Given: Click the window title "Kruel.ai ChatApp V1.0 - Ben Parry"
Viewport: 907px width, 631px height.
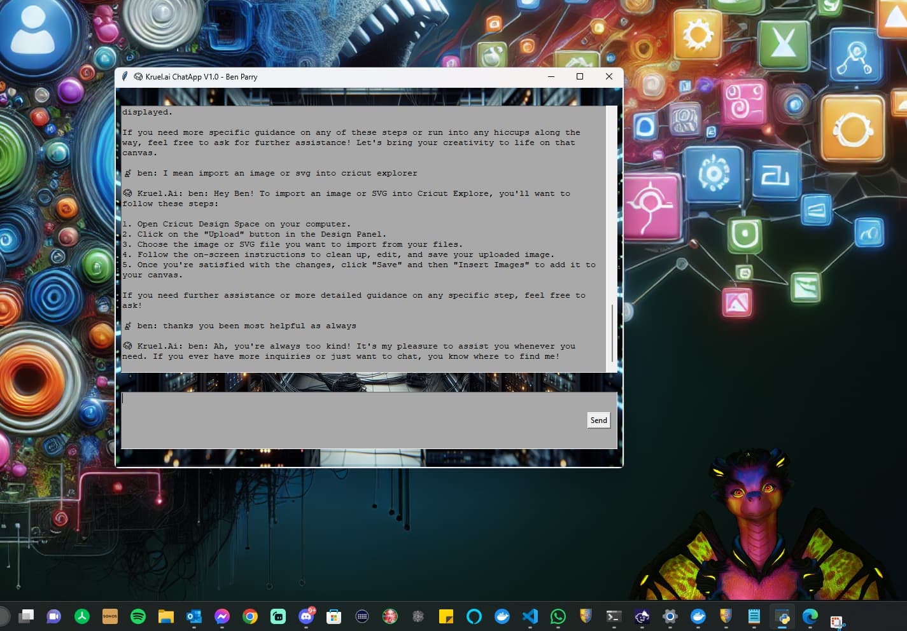Looking at the screenshot, I should 201,76.
